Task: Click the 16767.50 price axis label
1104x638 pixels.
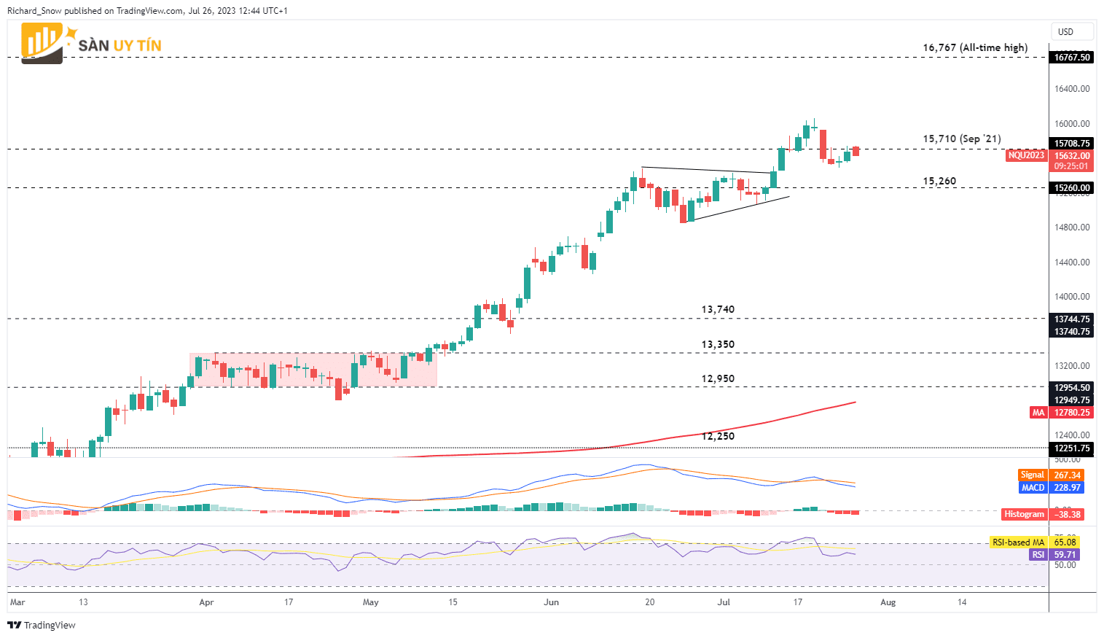Action: (1072, 57)
